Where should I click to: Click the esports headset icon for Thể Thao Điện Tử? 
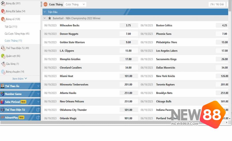pyautogui.click(x=3, y=48)
